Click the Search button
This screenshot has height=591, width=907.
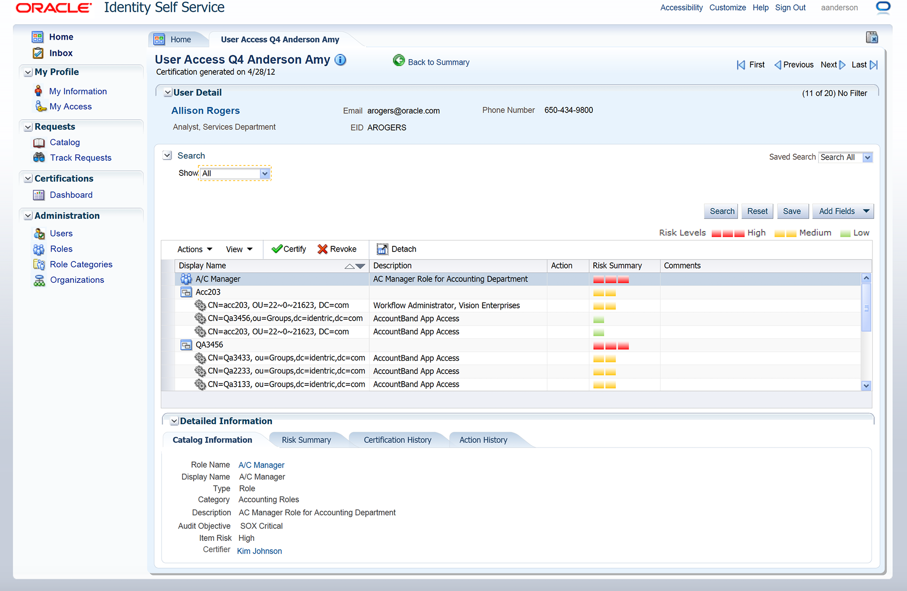(722, 211)
